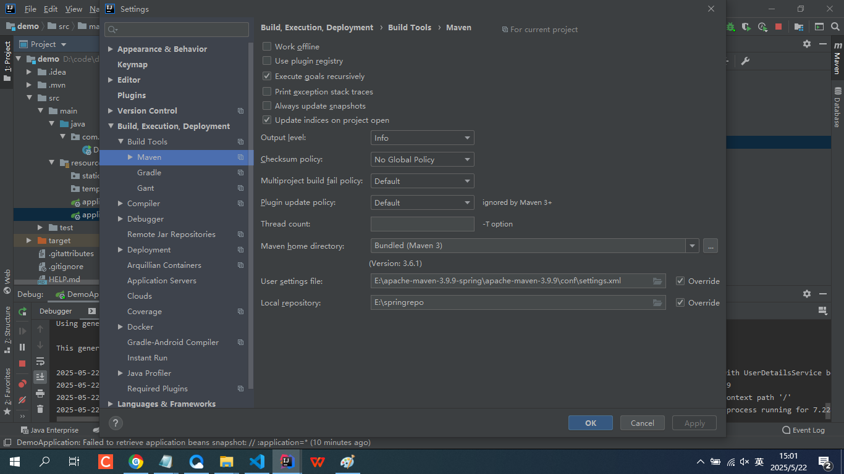Image resolution: width=844 pixels, height=474 pixels.
Task: Open the Output level dropdown
Action: point(423,138)
